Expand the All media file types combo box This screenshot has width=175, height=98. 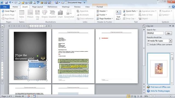170,41
